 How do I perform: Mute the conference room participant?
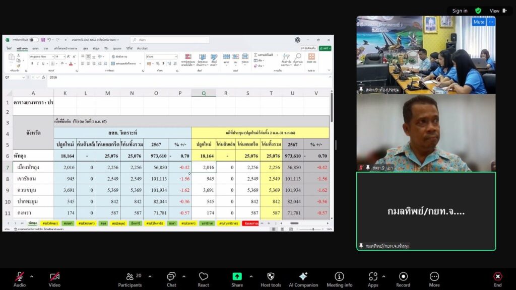tap(479, 22)
